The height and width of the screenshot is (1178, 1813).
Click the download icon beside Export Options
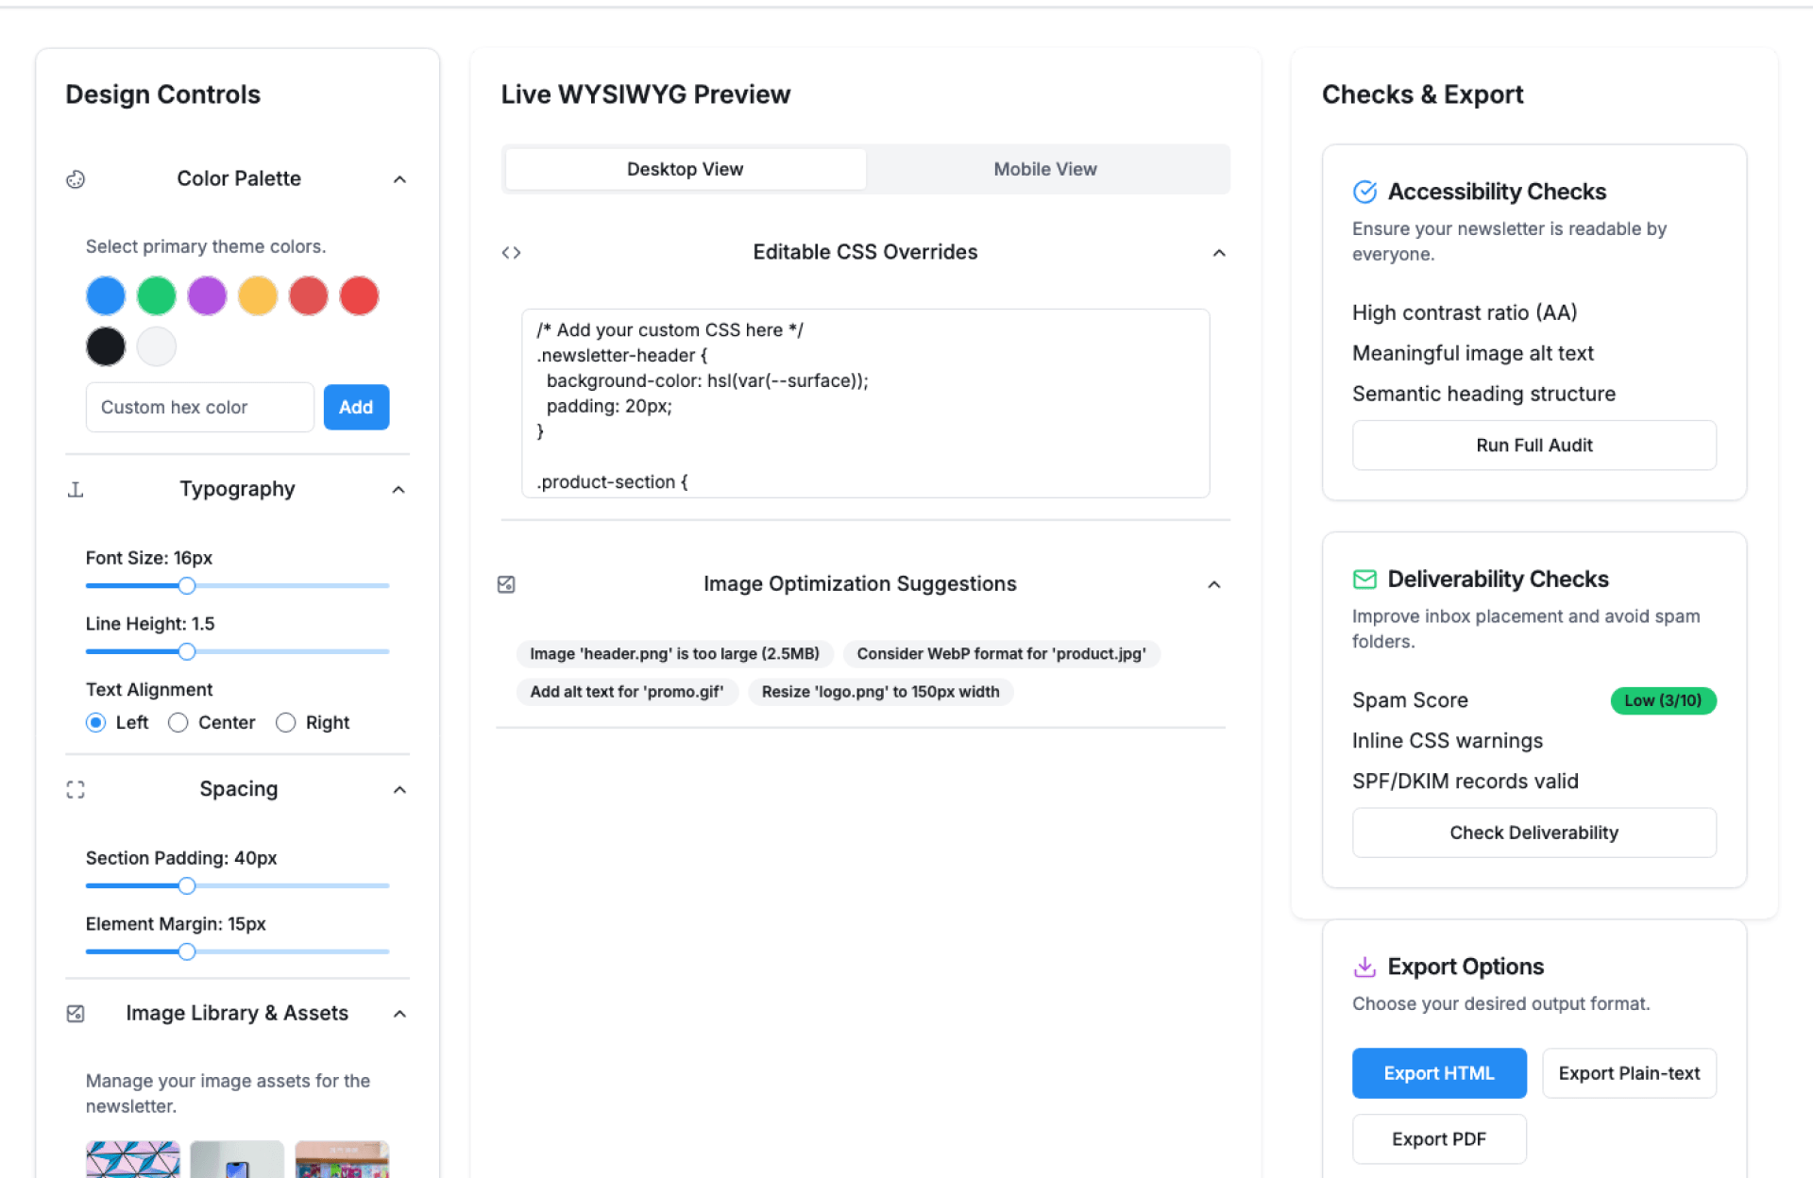[1364, 968]
